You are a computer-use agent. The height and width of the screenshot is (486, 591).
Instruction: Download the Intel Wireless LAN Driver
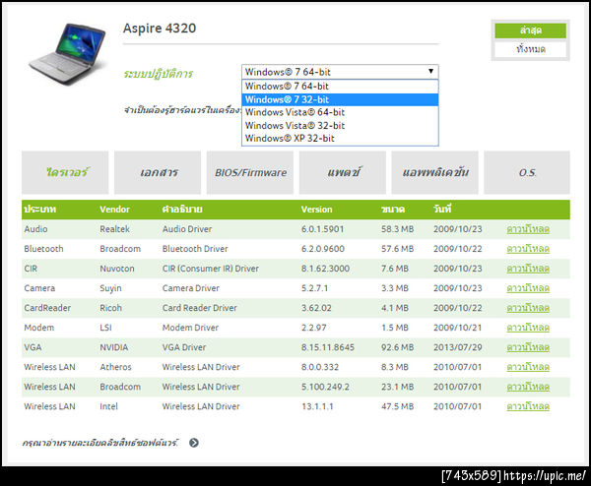click(x=528, y=406)
